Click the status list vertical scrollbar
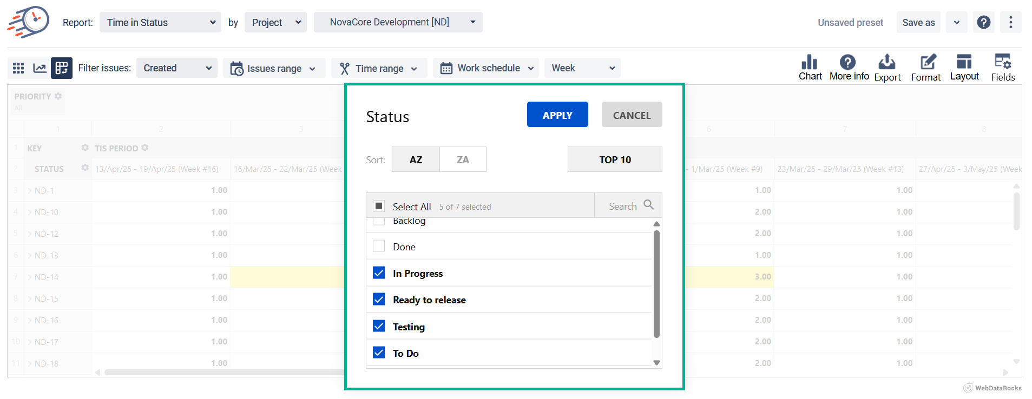This screenshot has width=1032, height=399. click(x=656, y=284)
